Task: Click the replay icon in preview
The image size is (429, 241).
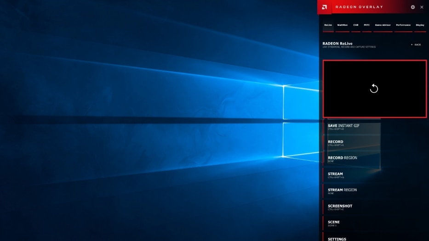Action: [374, 89]
